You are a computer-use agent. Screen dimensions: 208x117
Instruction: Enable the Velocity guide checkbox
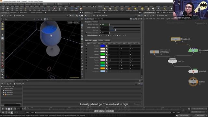86,52
